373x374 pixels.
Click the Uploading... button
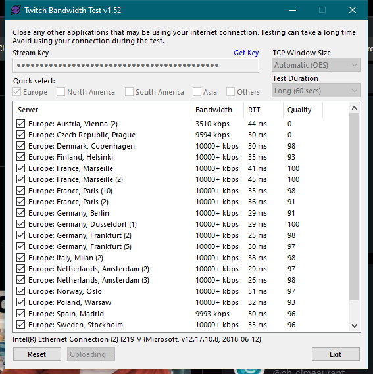coord(91,354)
